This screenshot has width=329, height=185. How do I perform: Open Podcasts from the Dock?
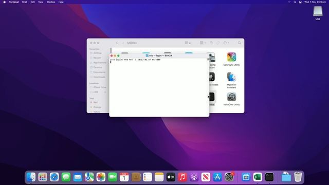click(194, 177)
